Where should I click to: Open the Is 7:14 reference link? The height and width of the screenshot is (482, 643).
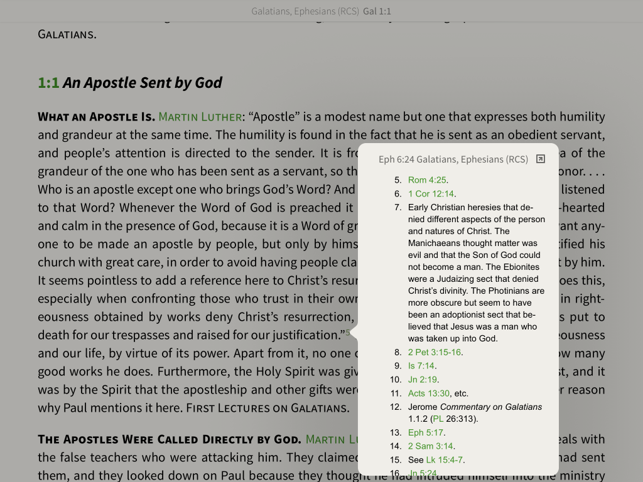click(421, 366)
